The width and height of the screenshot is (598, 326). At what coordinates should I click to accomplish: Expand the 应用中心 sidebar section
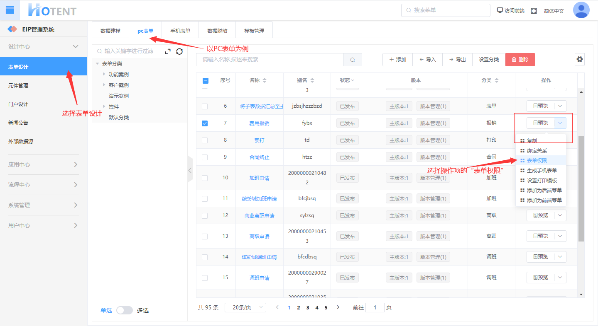[43, 164]
